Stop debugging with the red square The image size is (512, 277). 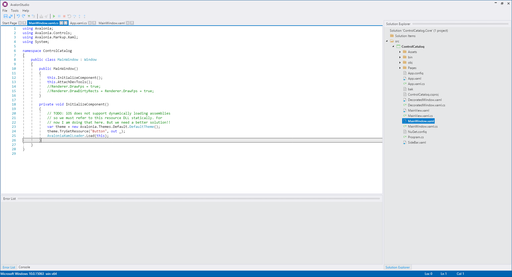(64, 16)
